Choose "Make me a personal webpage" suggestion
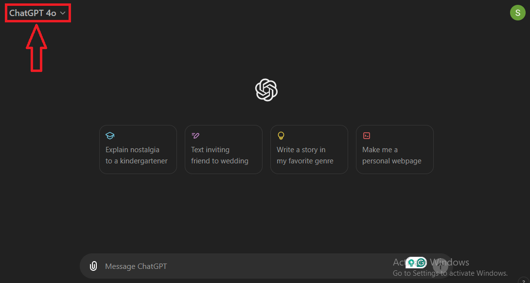Viewport: 530px width, 283px height. 394,149
